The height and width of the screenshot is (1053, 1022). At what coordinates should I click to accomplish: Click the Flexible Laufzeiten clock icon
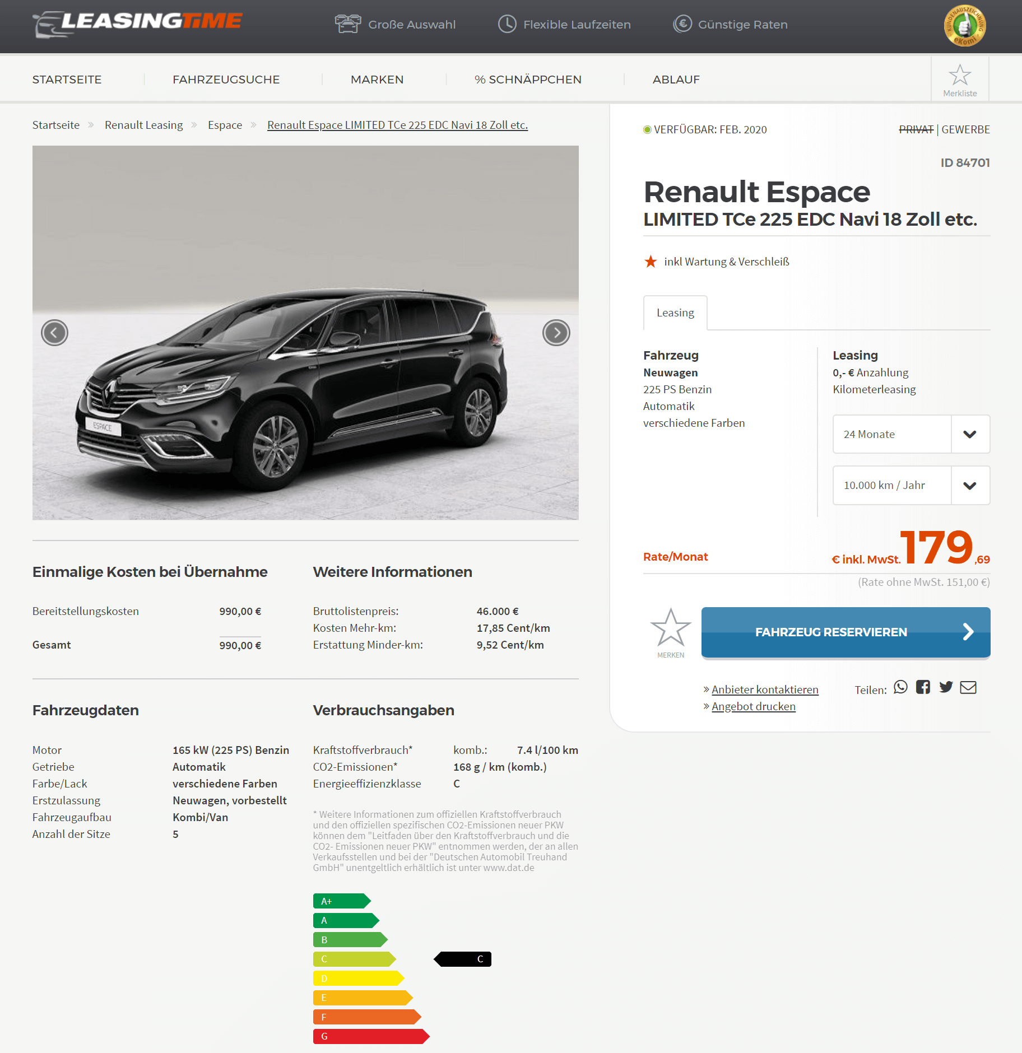507,24
